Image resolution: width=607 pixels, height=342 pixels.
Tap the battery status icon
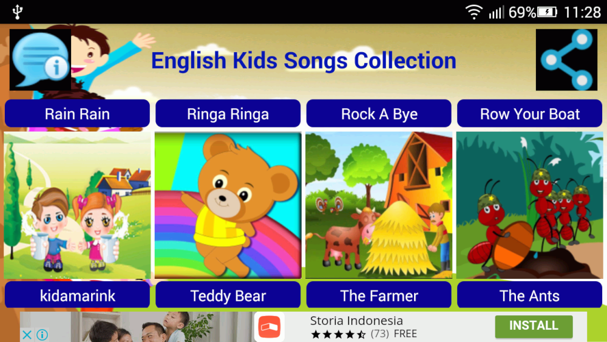[547, 12]
